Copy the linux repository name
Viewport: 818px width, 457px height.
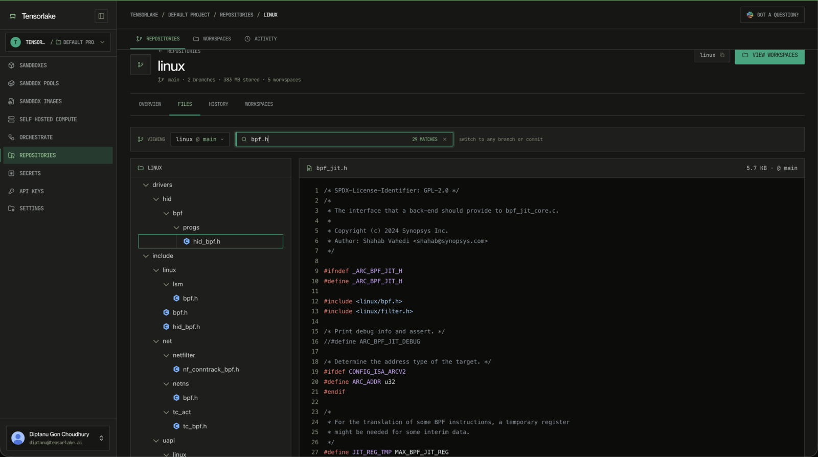coord(722,55)
